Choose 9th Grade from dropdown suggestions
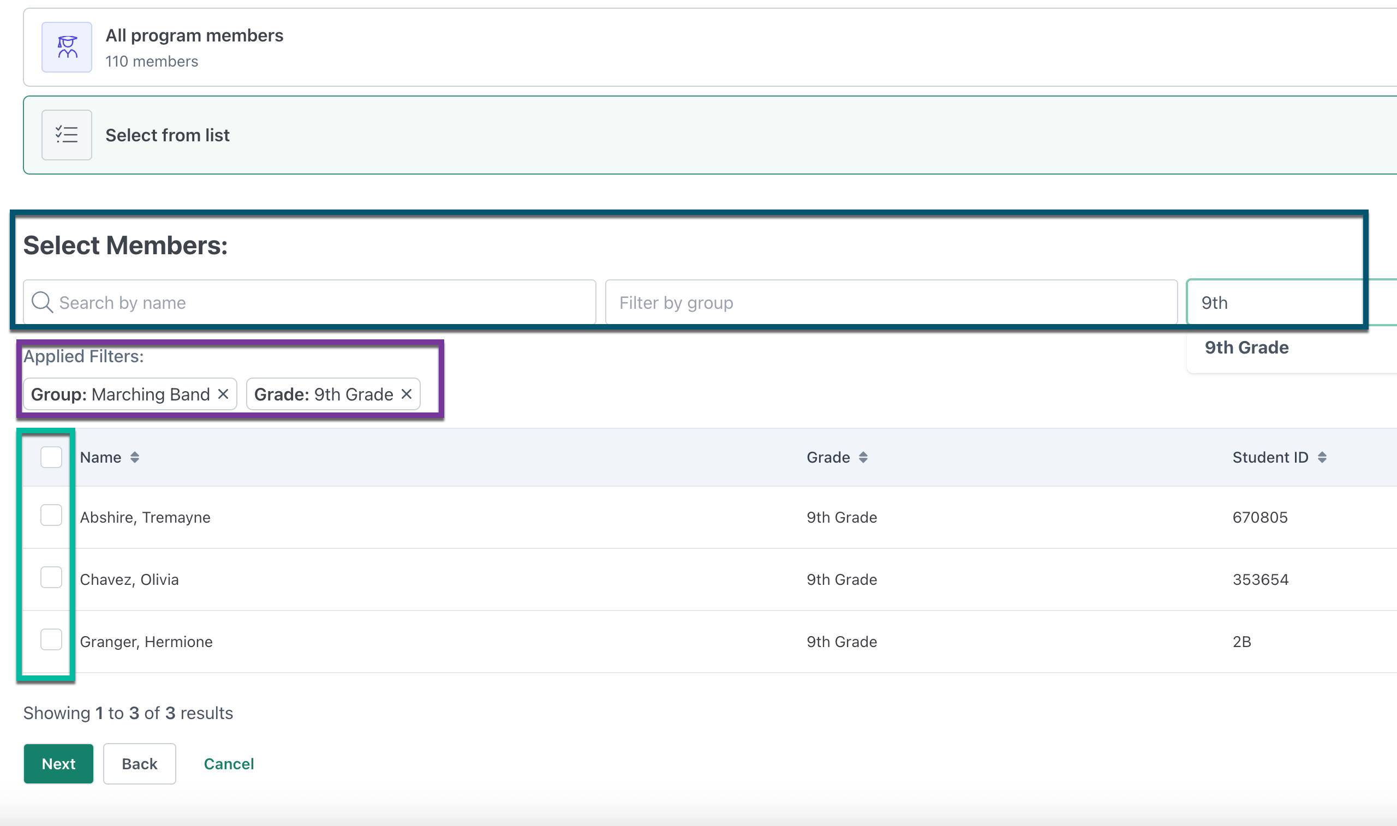The height and width of the screenshot is (826, 1397). tap(1247, 348)
